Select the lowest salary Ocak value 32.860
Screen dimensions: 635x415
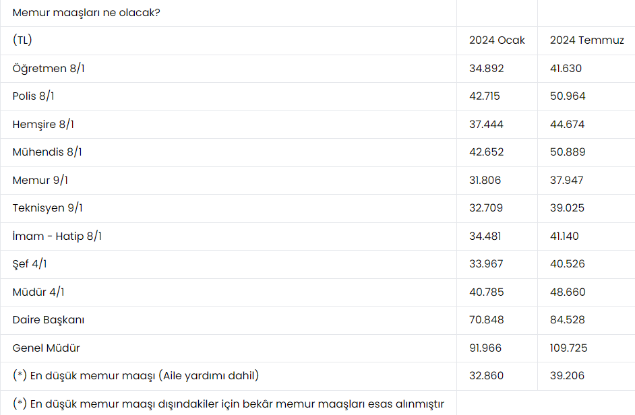[x=486, y=376]
